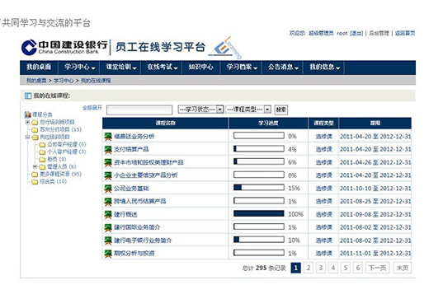Open the 学习中心 menu
429x308 pixels.
click(80, 67)
